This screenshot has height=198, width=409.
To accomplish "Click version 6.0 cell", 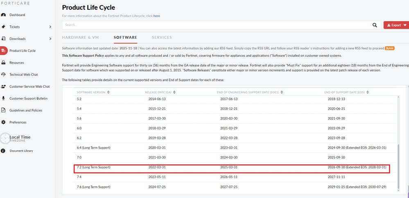I will pyautogui.click(x=79, y=128).
